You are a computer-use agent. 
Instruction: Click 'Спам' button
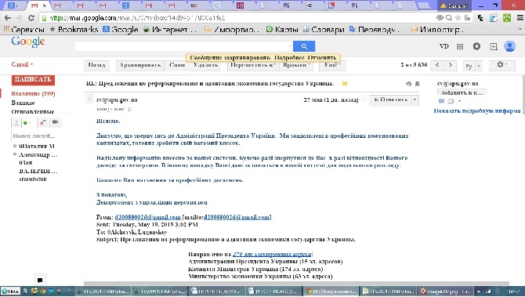(177, 65)
